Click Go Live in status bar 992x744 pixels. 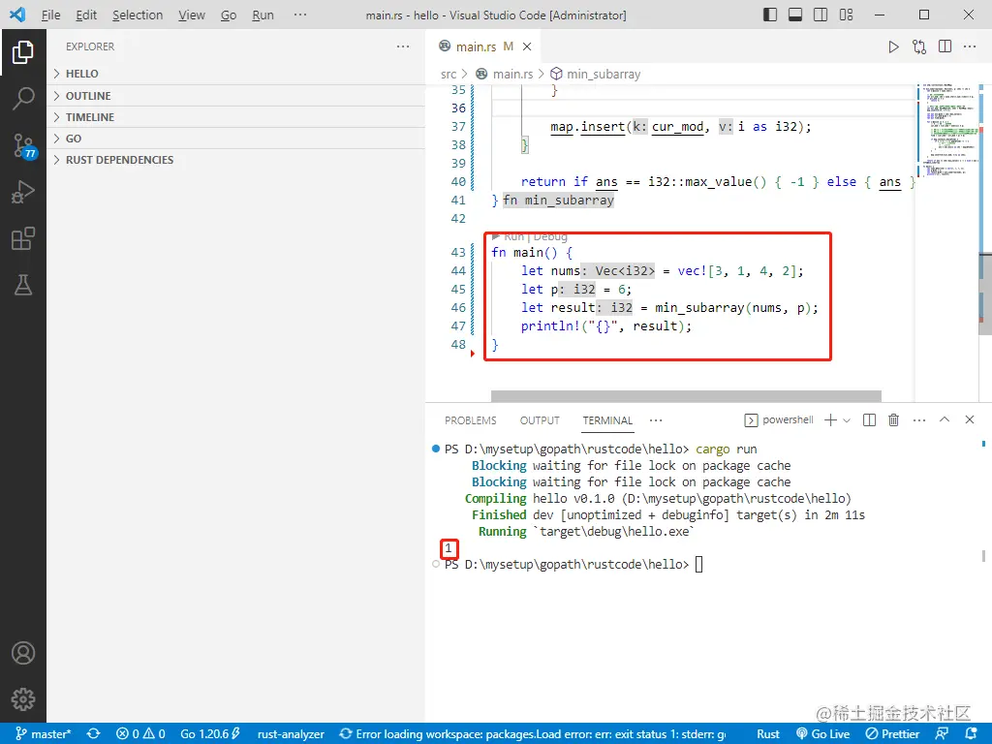(x=822, y=734)
